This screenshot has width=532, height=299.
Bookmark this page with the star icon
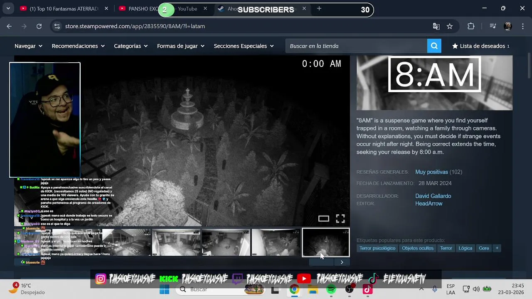450,26
